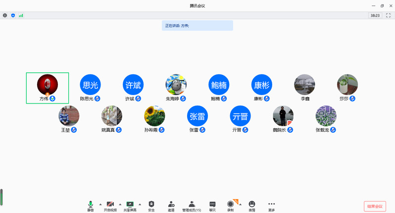This screenshot has width=395, height=213.
Task: Mute the microphone with 静音 button
Action: 91,205
